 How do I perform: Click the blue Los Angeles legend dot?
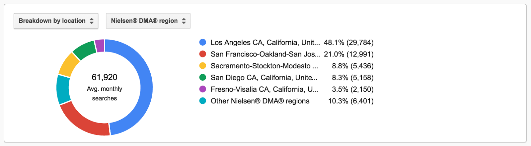pyautogui.click(x=202, y=42)
